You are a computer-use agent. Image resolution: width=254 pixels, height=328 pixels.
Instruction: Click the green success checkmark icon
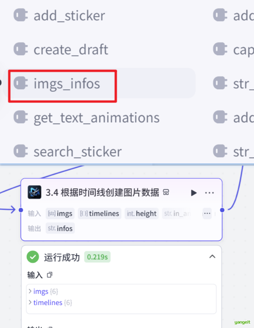coord(33,257)
